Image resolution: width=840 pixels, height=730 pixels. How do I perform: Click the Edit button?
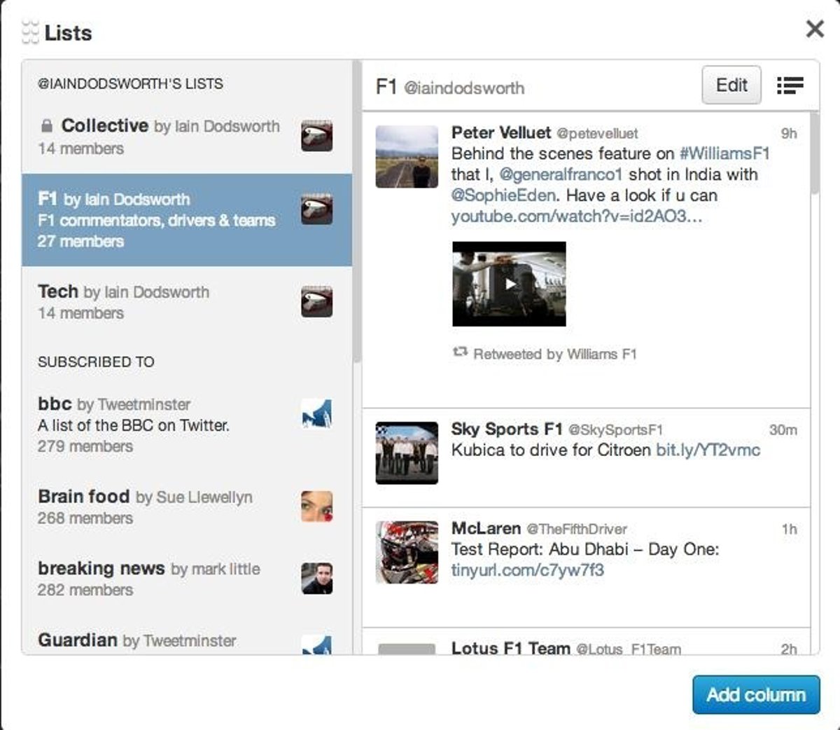point(731,85)
